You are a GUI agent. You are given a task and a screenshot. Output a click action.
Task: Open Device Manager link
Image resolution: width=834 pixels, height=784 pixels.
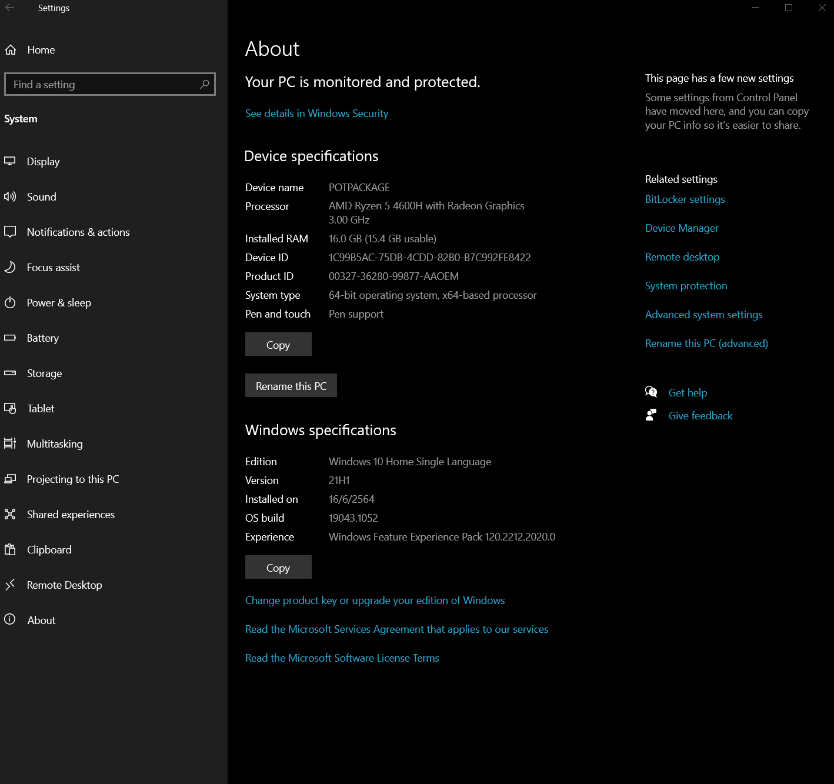682,228
